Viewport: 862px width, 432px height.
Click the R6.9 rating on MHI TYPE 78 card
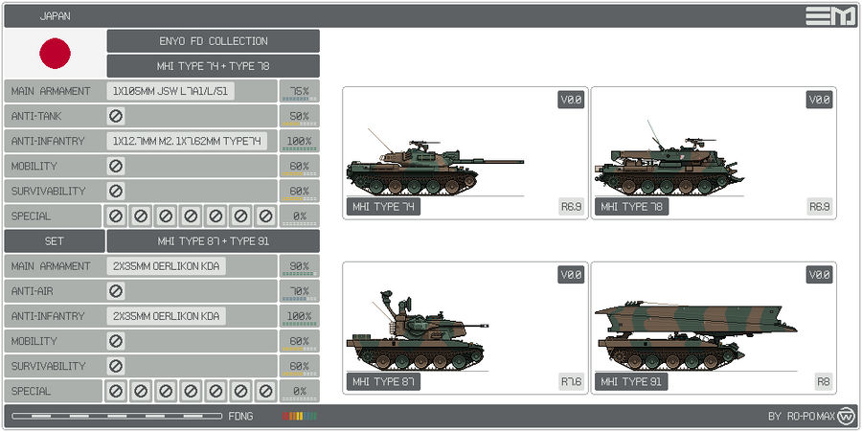click(x=820, y=207)
